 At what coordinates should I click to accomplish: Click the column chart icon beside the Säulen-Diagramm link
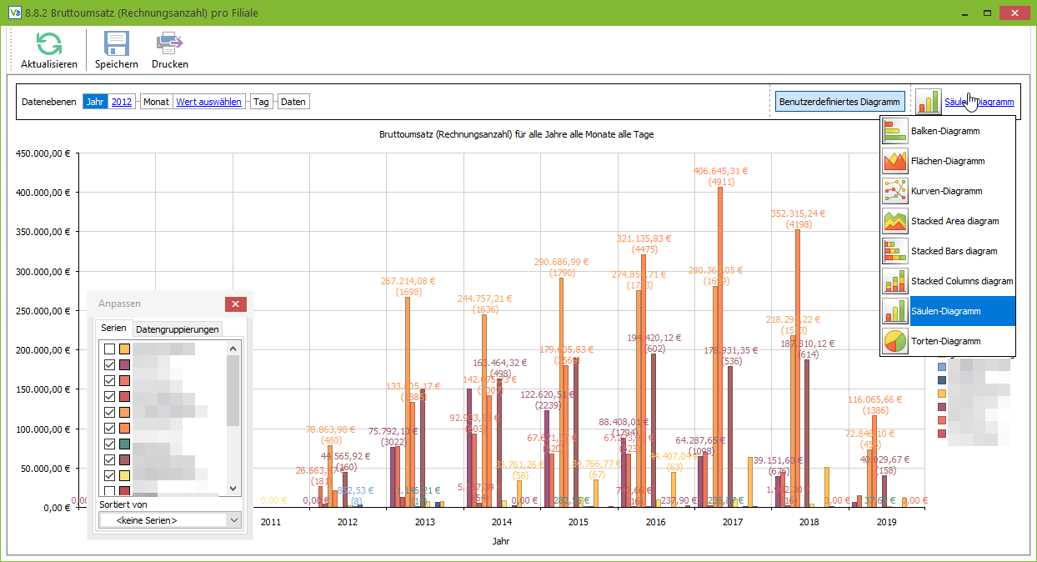coord(929,102)
